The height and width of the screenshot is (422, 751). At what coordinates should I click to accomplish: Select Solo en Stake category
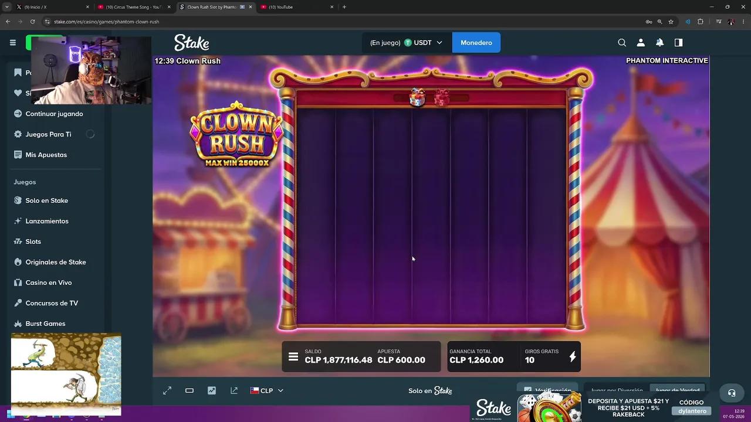coord(46,200)
